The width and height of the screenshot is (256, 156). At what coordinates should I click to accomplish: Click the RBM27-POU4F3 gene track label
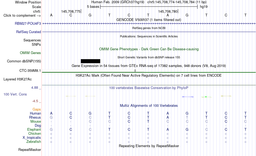(28, 23)
